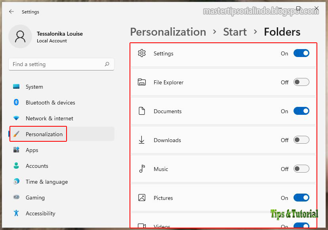Enable the Downloads folder toggle

[301, 140]
